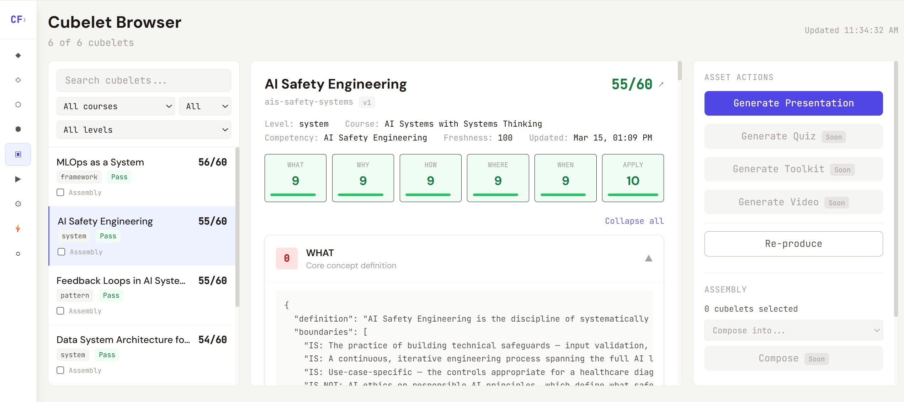Open the All levels dropdown

(x=143, y=130)
